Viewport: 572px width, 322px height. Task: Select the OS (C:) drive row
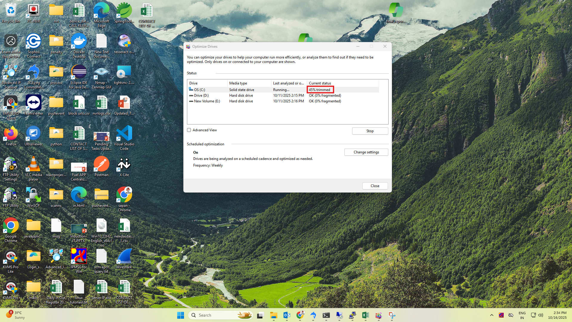coord(200,90)
